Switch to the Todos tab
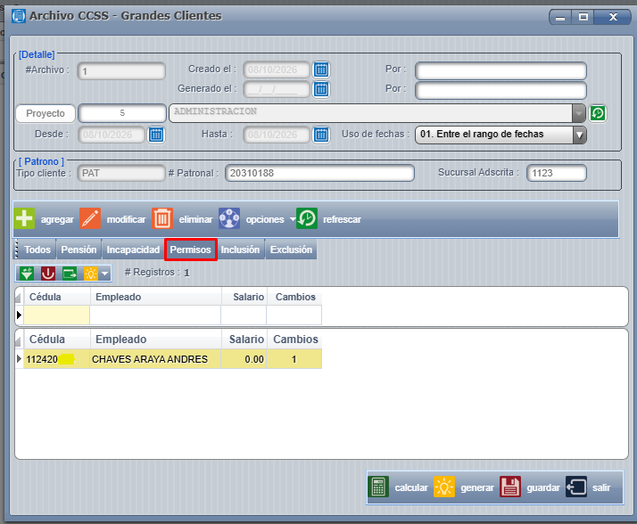 37,250
